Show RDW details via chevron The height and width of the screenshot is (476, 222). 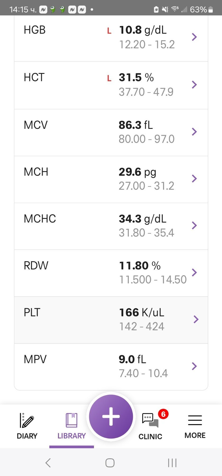(x=194, y=273)
